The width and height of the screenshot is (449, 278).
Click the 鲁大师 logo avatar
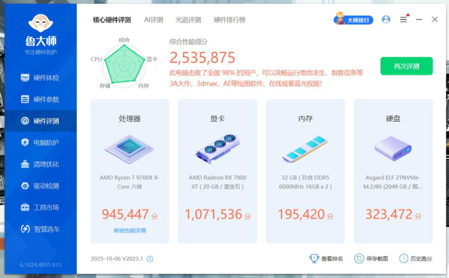coord(41,23)
